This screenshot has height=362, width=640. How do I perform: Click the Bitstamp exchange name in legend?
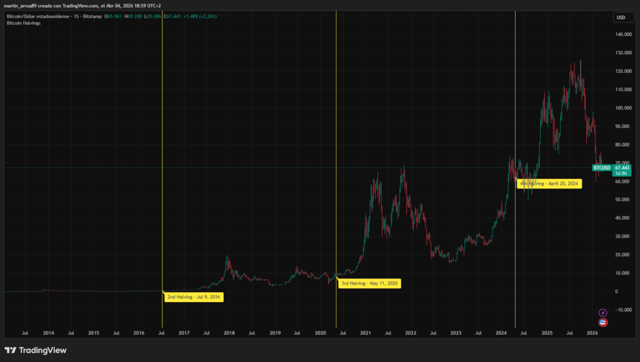click(x=91, y=17)
